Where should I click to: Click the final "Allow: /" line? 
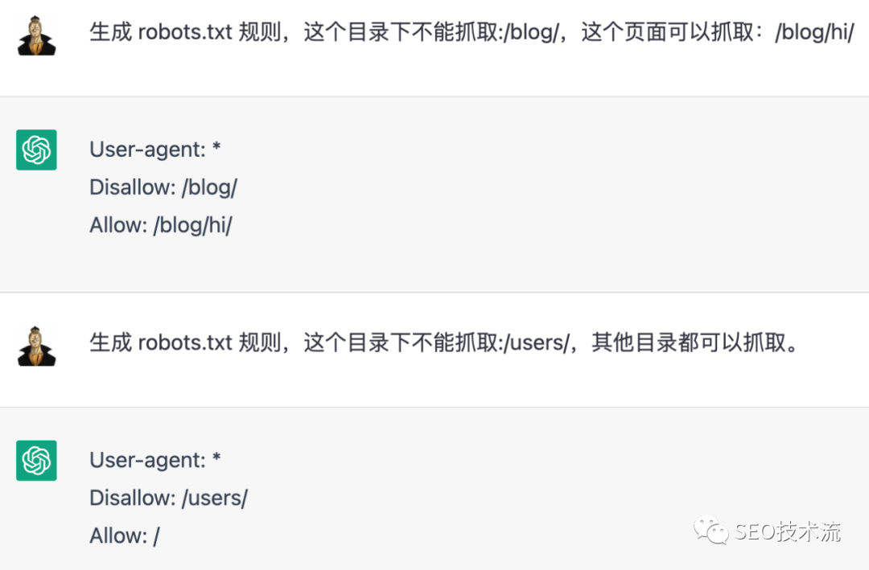tap(125, 535)
